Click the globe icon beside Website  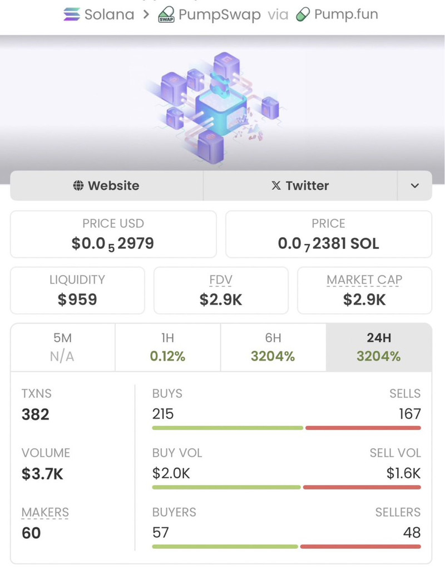pyautogui.click(x=78, y=186)
